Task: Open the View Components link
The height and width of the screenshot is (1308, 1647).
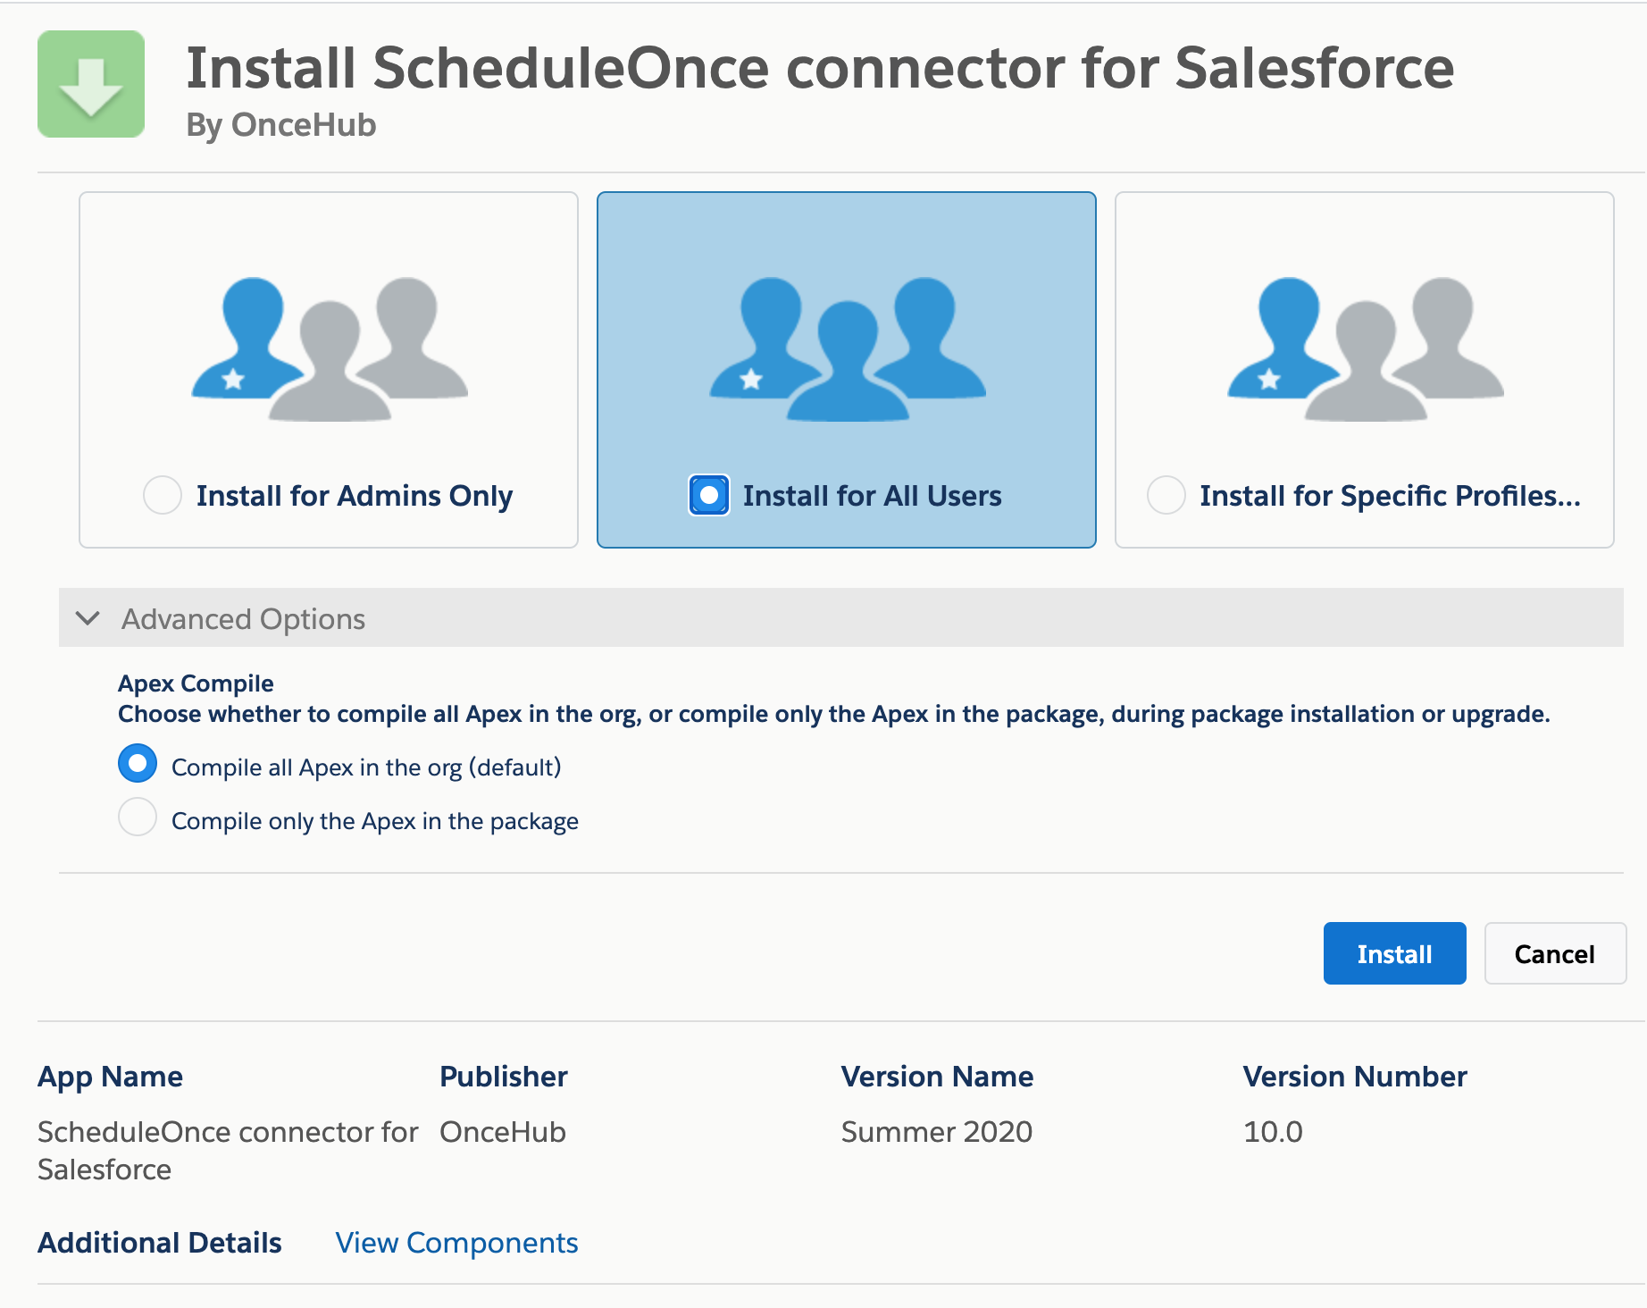Action: (456, 1243)
